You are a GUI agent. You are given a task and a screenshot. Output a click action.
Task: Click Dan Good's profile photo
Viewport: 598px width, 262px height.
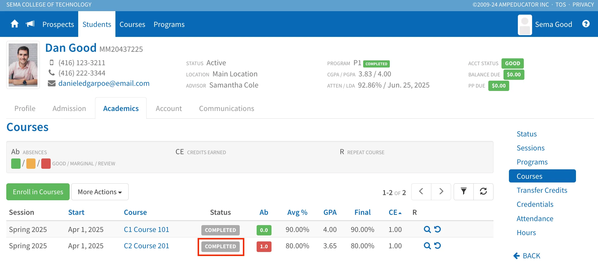click(x=23, y=65)
